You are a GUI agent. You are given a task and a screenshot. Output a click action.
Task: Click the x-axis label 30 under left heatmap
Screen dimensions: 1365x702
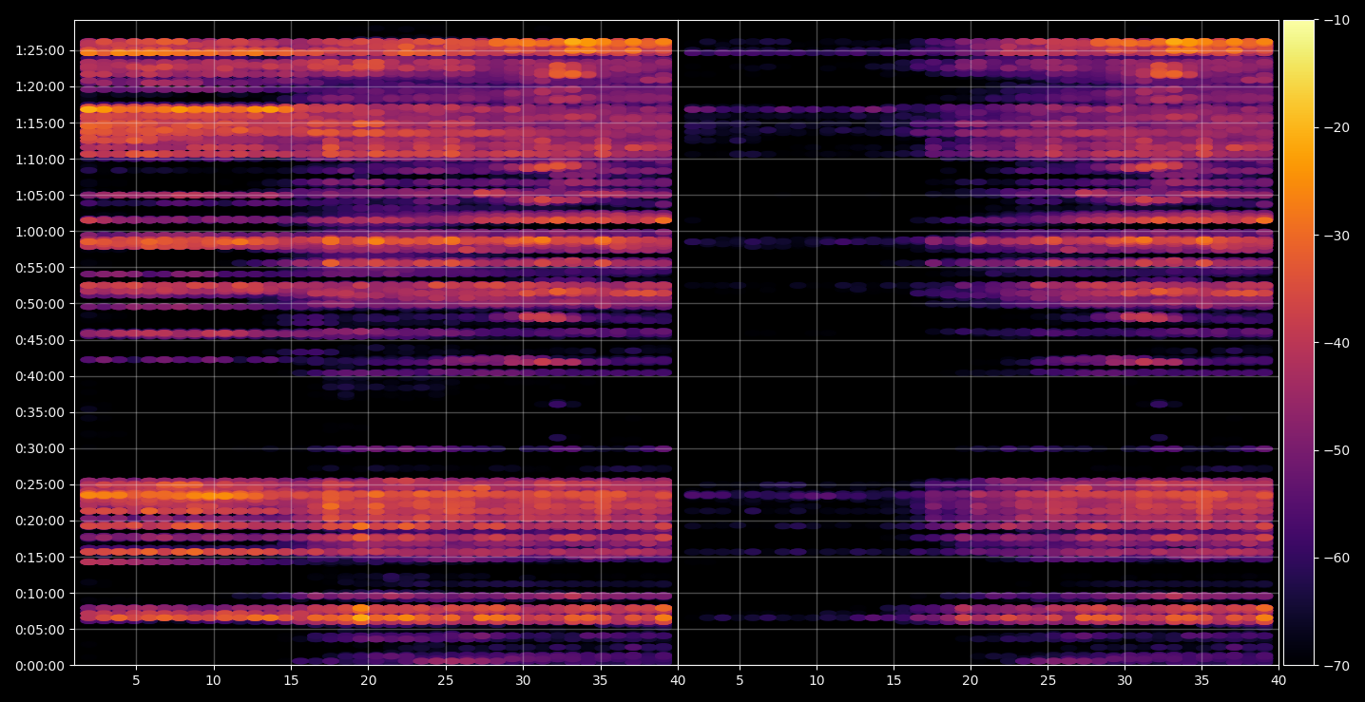point(523,680)
